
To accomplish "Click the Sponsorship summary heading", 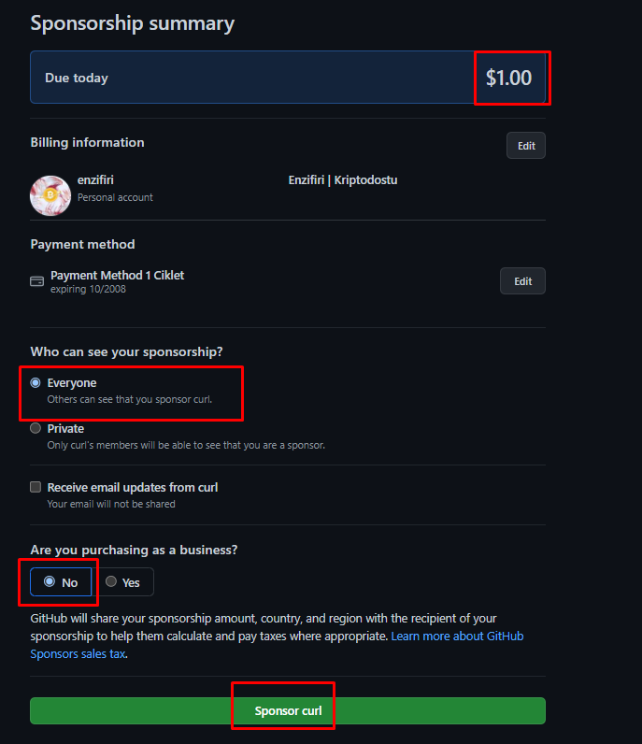I will (x=133, y=23).
